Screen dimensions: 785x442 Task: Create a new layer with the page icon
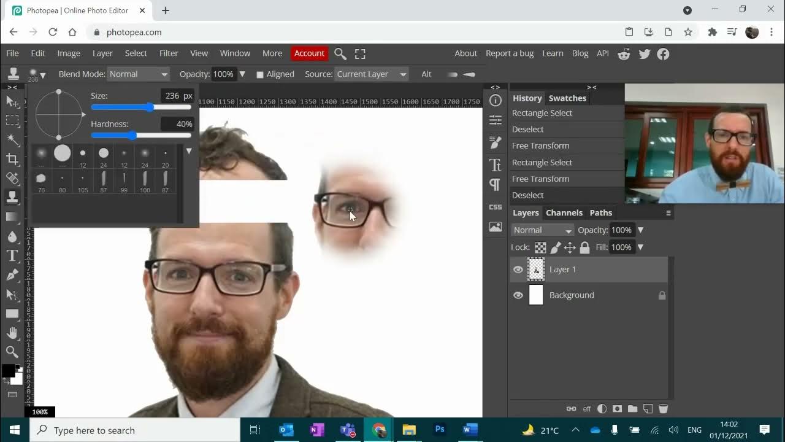(x=648, y=409)
